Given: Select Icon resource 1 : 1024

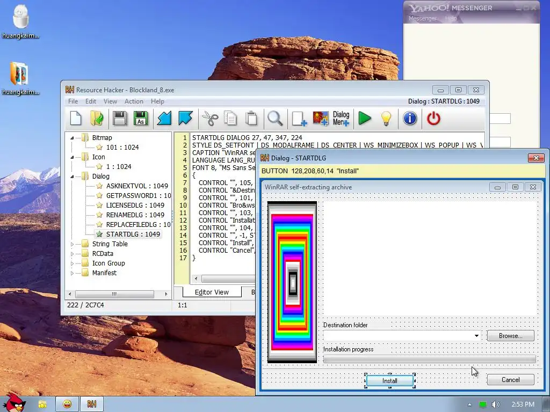Looking at the screenshot, I should 119,167.
